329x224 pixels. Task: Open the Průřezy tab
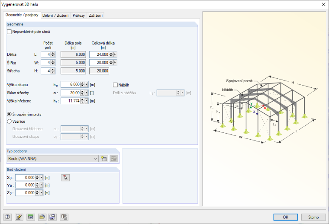(x=79, y=16)
